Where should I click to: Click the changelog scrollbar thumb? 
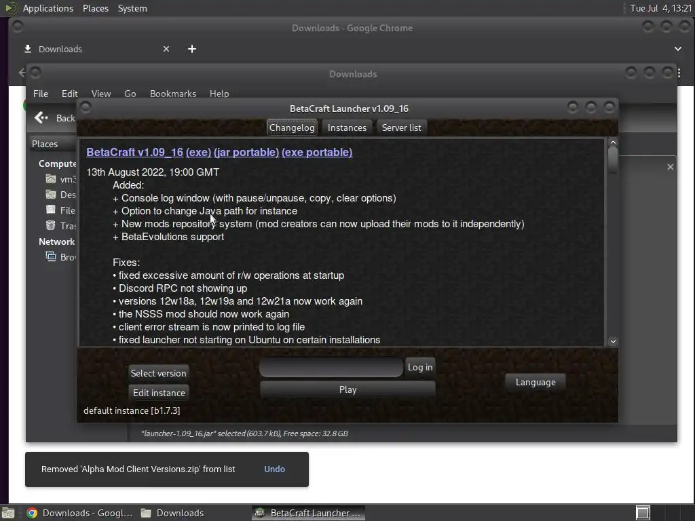(x=613, y=160)
